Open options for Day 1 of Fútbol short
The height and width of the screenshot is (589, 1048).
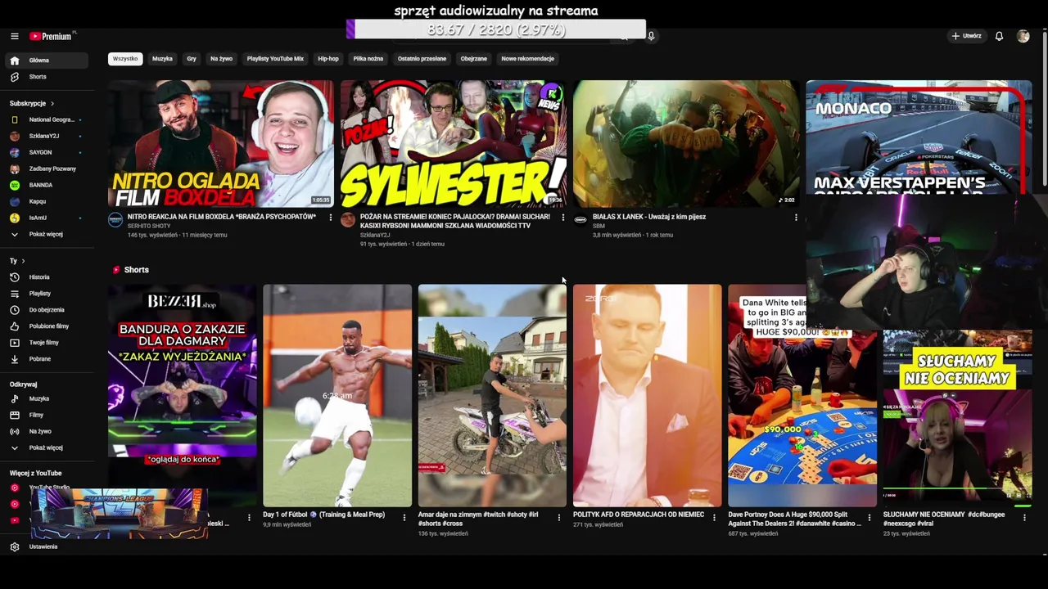(404, 517)
